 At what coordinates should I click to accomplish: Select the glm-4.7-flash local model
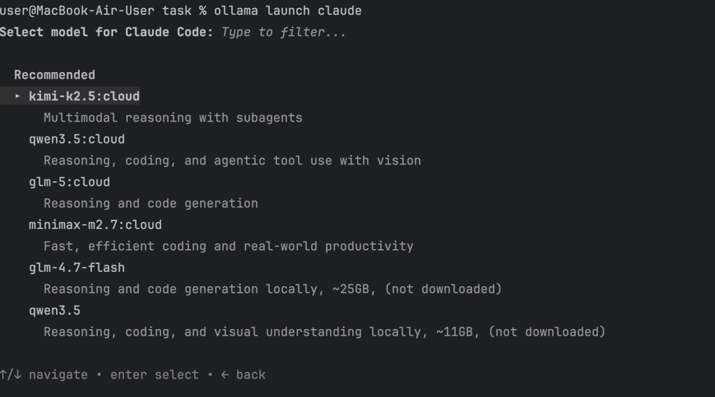pos(77,268)
